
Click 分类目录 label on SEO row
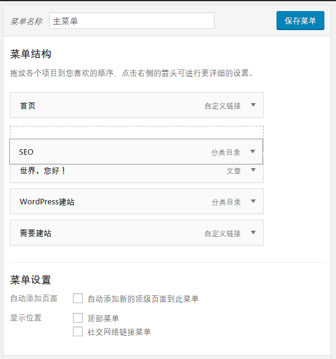pos(226,152)
